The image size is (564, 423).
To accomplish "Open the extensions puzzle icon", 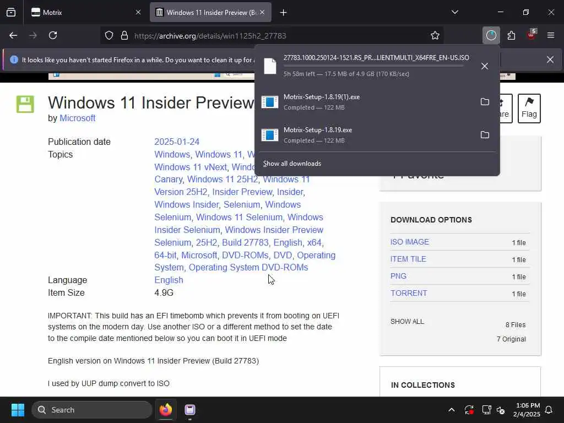I will click(x=511, y=36).
